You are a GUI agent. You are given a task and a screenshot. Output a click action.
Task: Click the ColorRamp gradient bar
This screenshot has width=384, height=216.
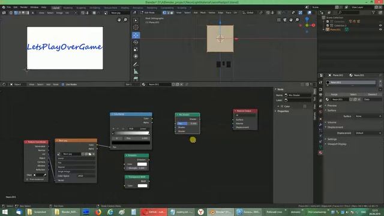[x=131, y=133]
